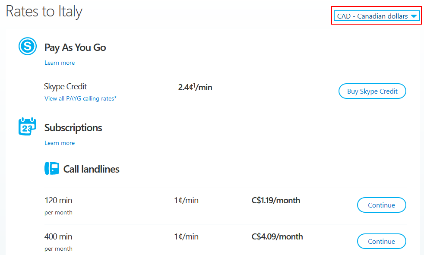
Task: Click the Skype Credit label
Action: point(66,87)
